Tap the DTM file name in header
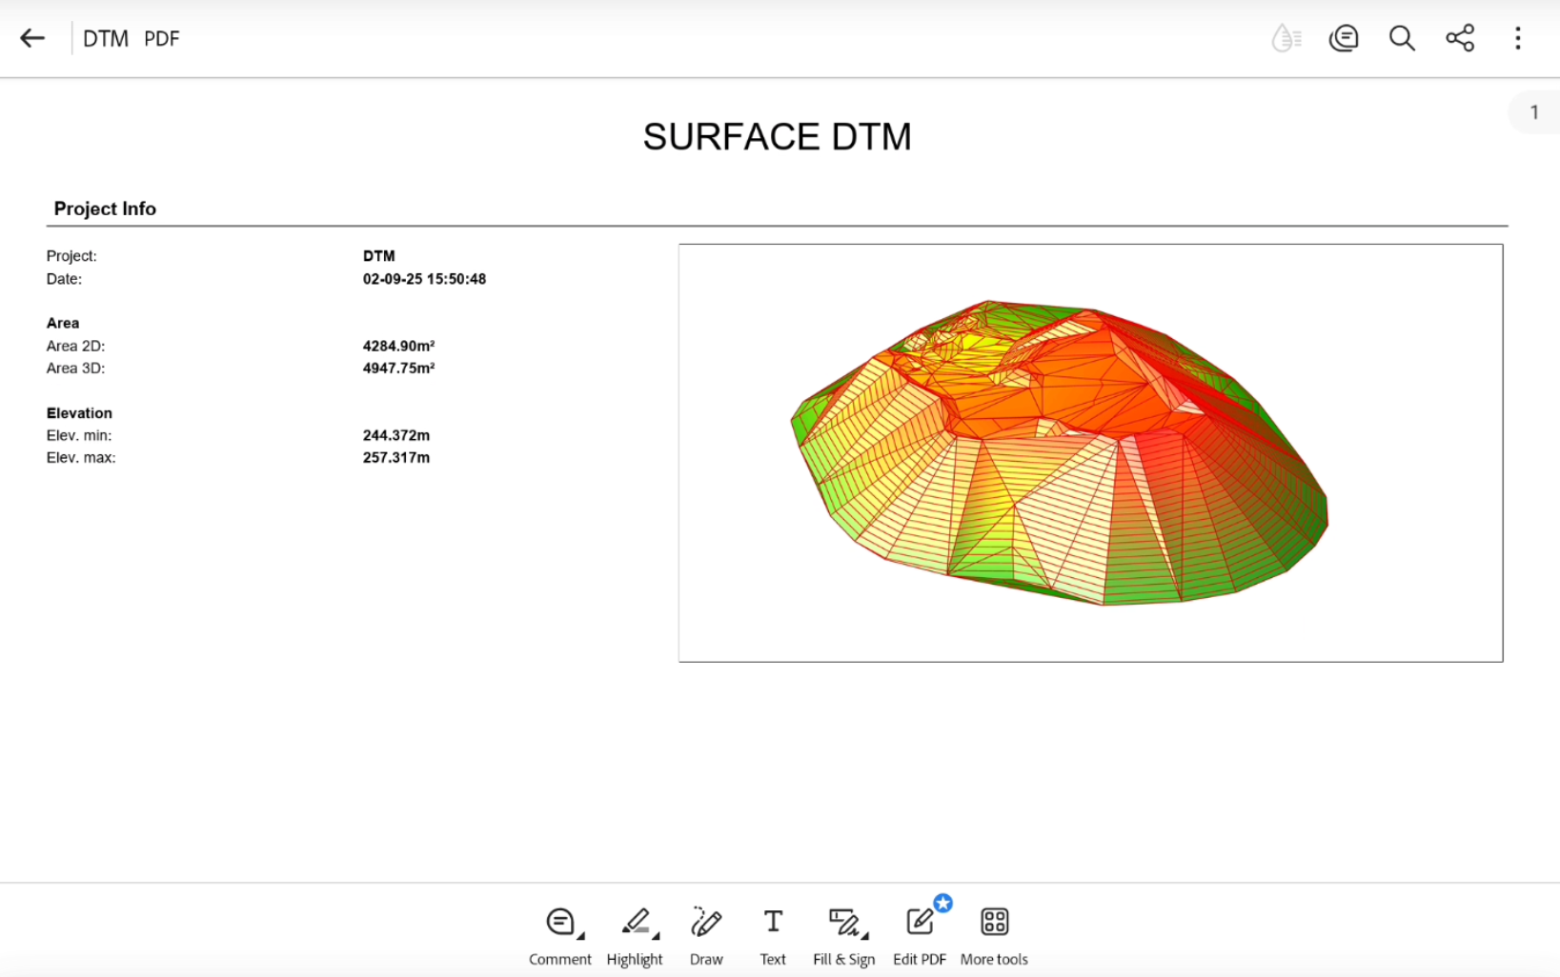This screenshot has height=977, width=1560. (x=106, y=39)
